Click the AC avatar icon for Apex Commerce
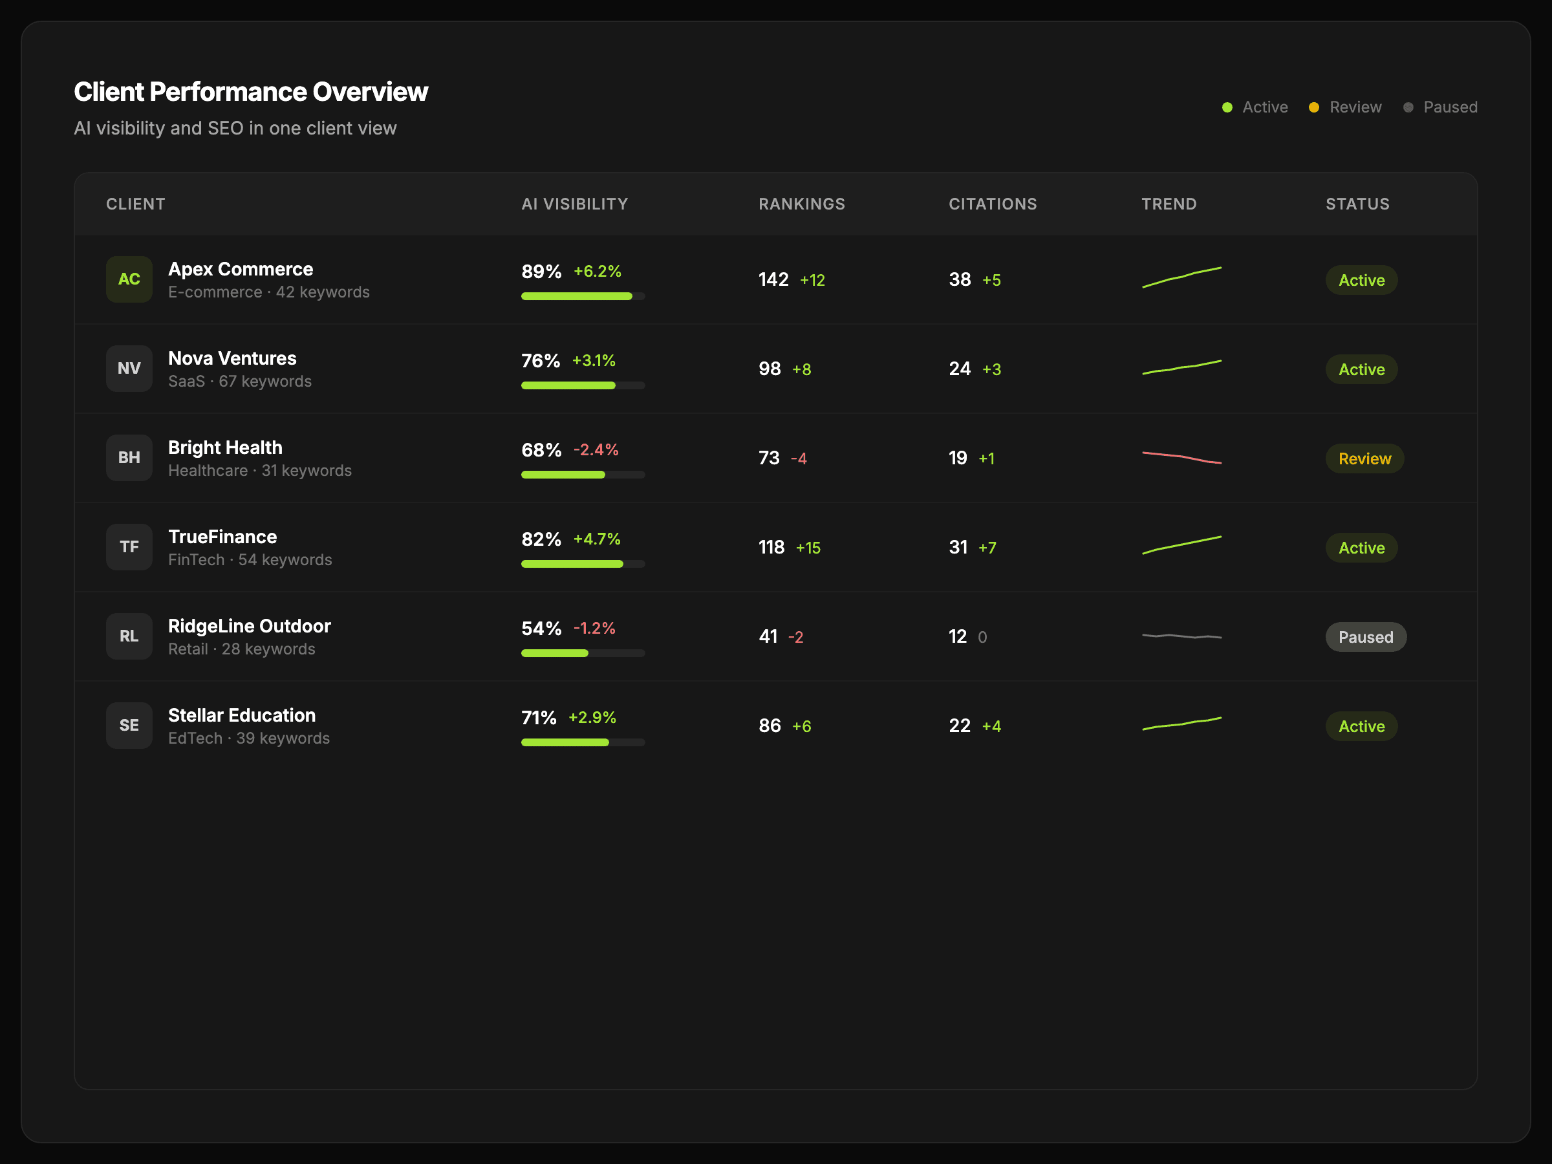 129,279
